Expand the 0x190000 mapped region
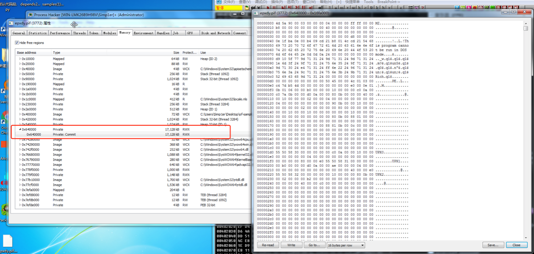This screenshot has width=534, height=254. (20, 84)
